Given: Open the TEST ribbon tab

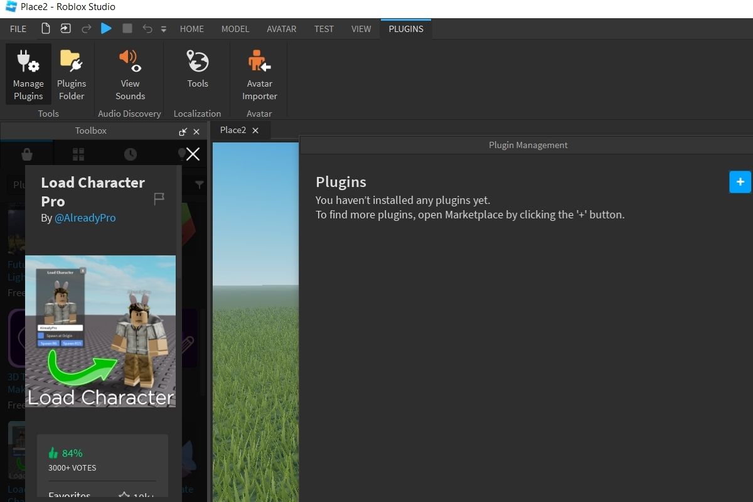Looking at the screenshot, I should [x=324, y=29].
